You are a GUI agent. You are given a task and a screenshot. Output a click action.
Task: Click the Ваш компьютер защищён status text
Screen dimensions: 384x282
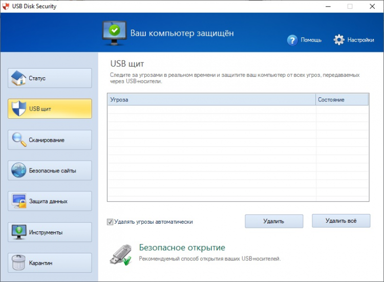coord(182,33)
